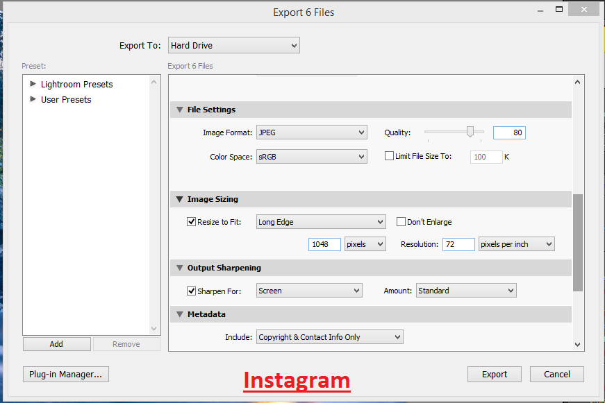Minimize the Export 6 Files dialog

pos(540,11)
